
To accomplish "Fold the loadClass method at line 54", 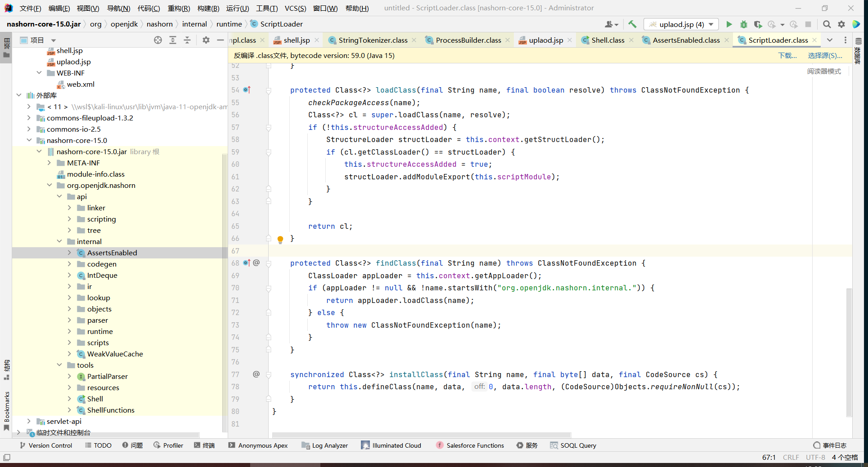I will [x=269, y=90].
